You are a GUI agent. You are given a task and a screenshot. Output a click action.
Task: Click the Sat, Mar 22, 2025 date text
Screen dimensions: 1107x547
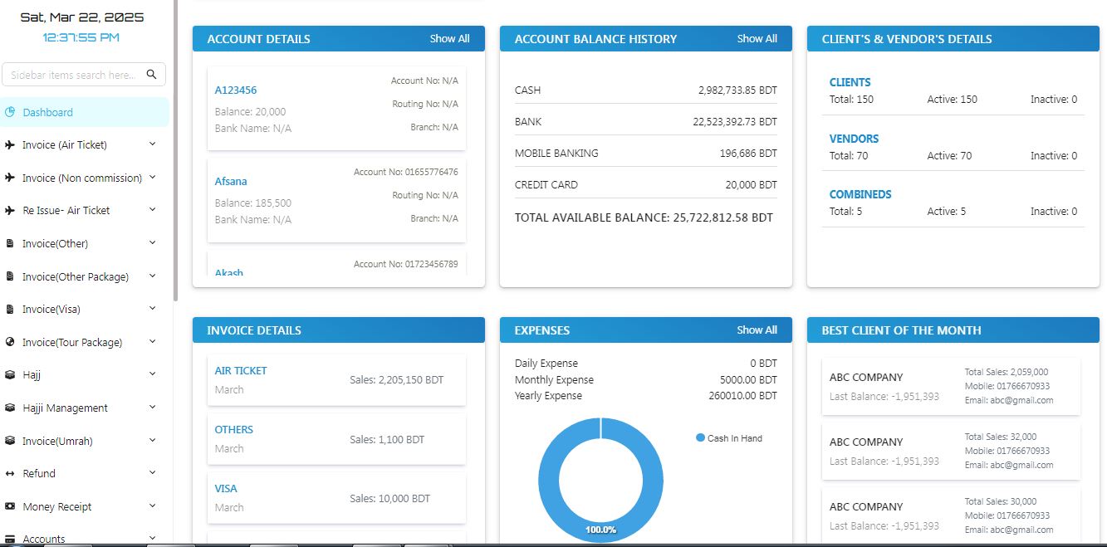pyautogui.click(x=81, y=17)
